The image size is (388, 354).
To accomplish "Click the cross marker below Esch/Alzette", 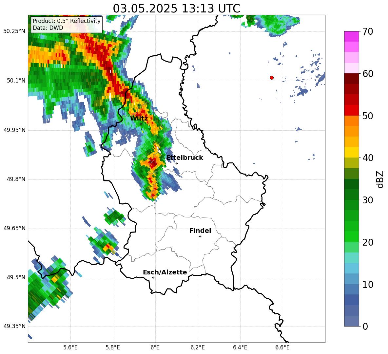I will [153, 278].
